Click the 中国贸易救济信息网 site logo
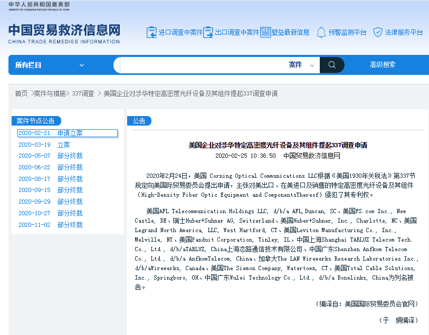The image size is (429, 335). pos(64,34)
